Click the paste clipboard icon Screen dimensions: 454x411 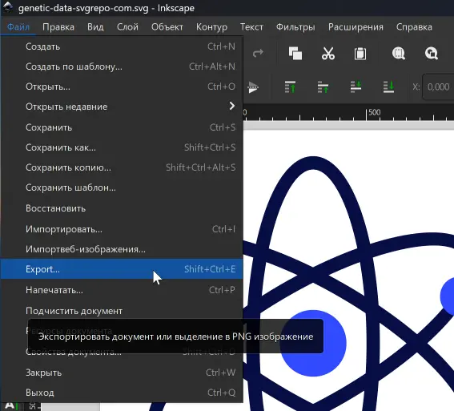click(360, 54)
